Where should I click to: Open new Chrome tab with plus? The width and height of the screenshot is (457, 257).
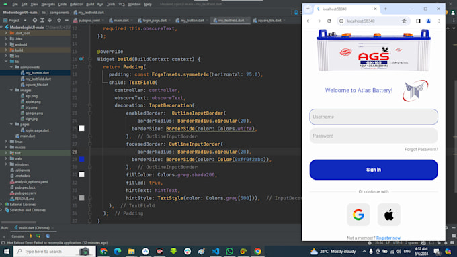386,9
